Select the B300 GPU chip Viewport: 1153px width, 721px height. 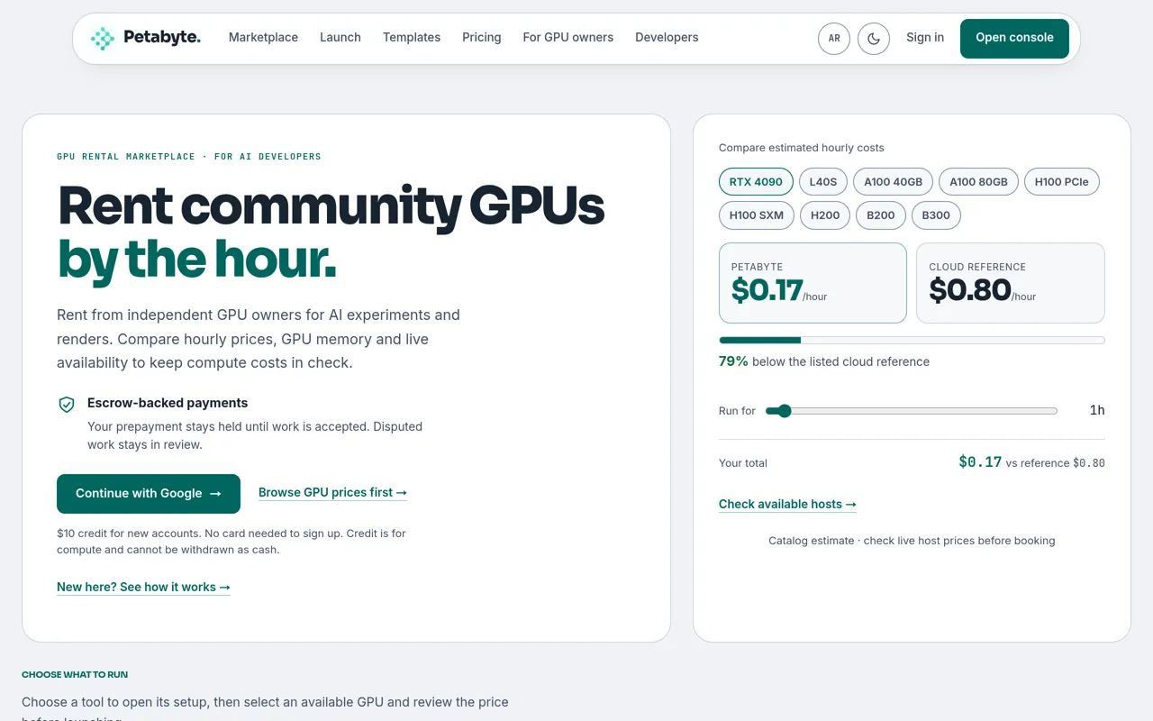click(936, 215)
